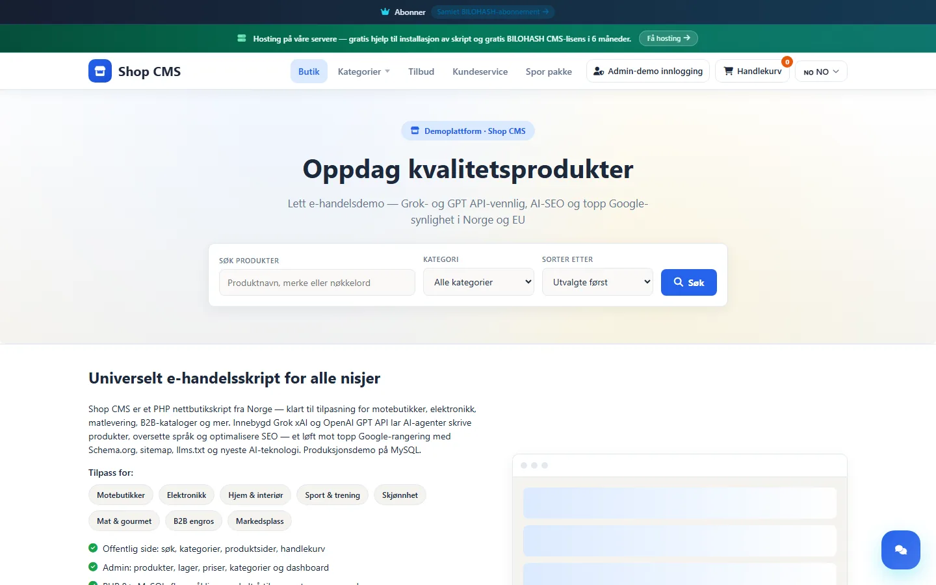The width and height of the screenshot is (936, 585).
Task: Click the Shop CMS logo icon
Action: click(100, 71)
